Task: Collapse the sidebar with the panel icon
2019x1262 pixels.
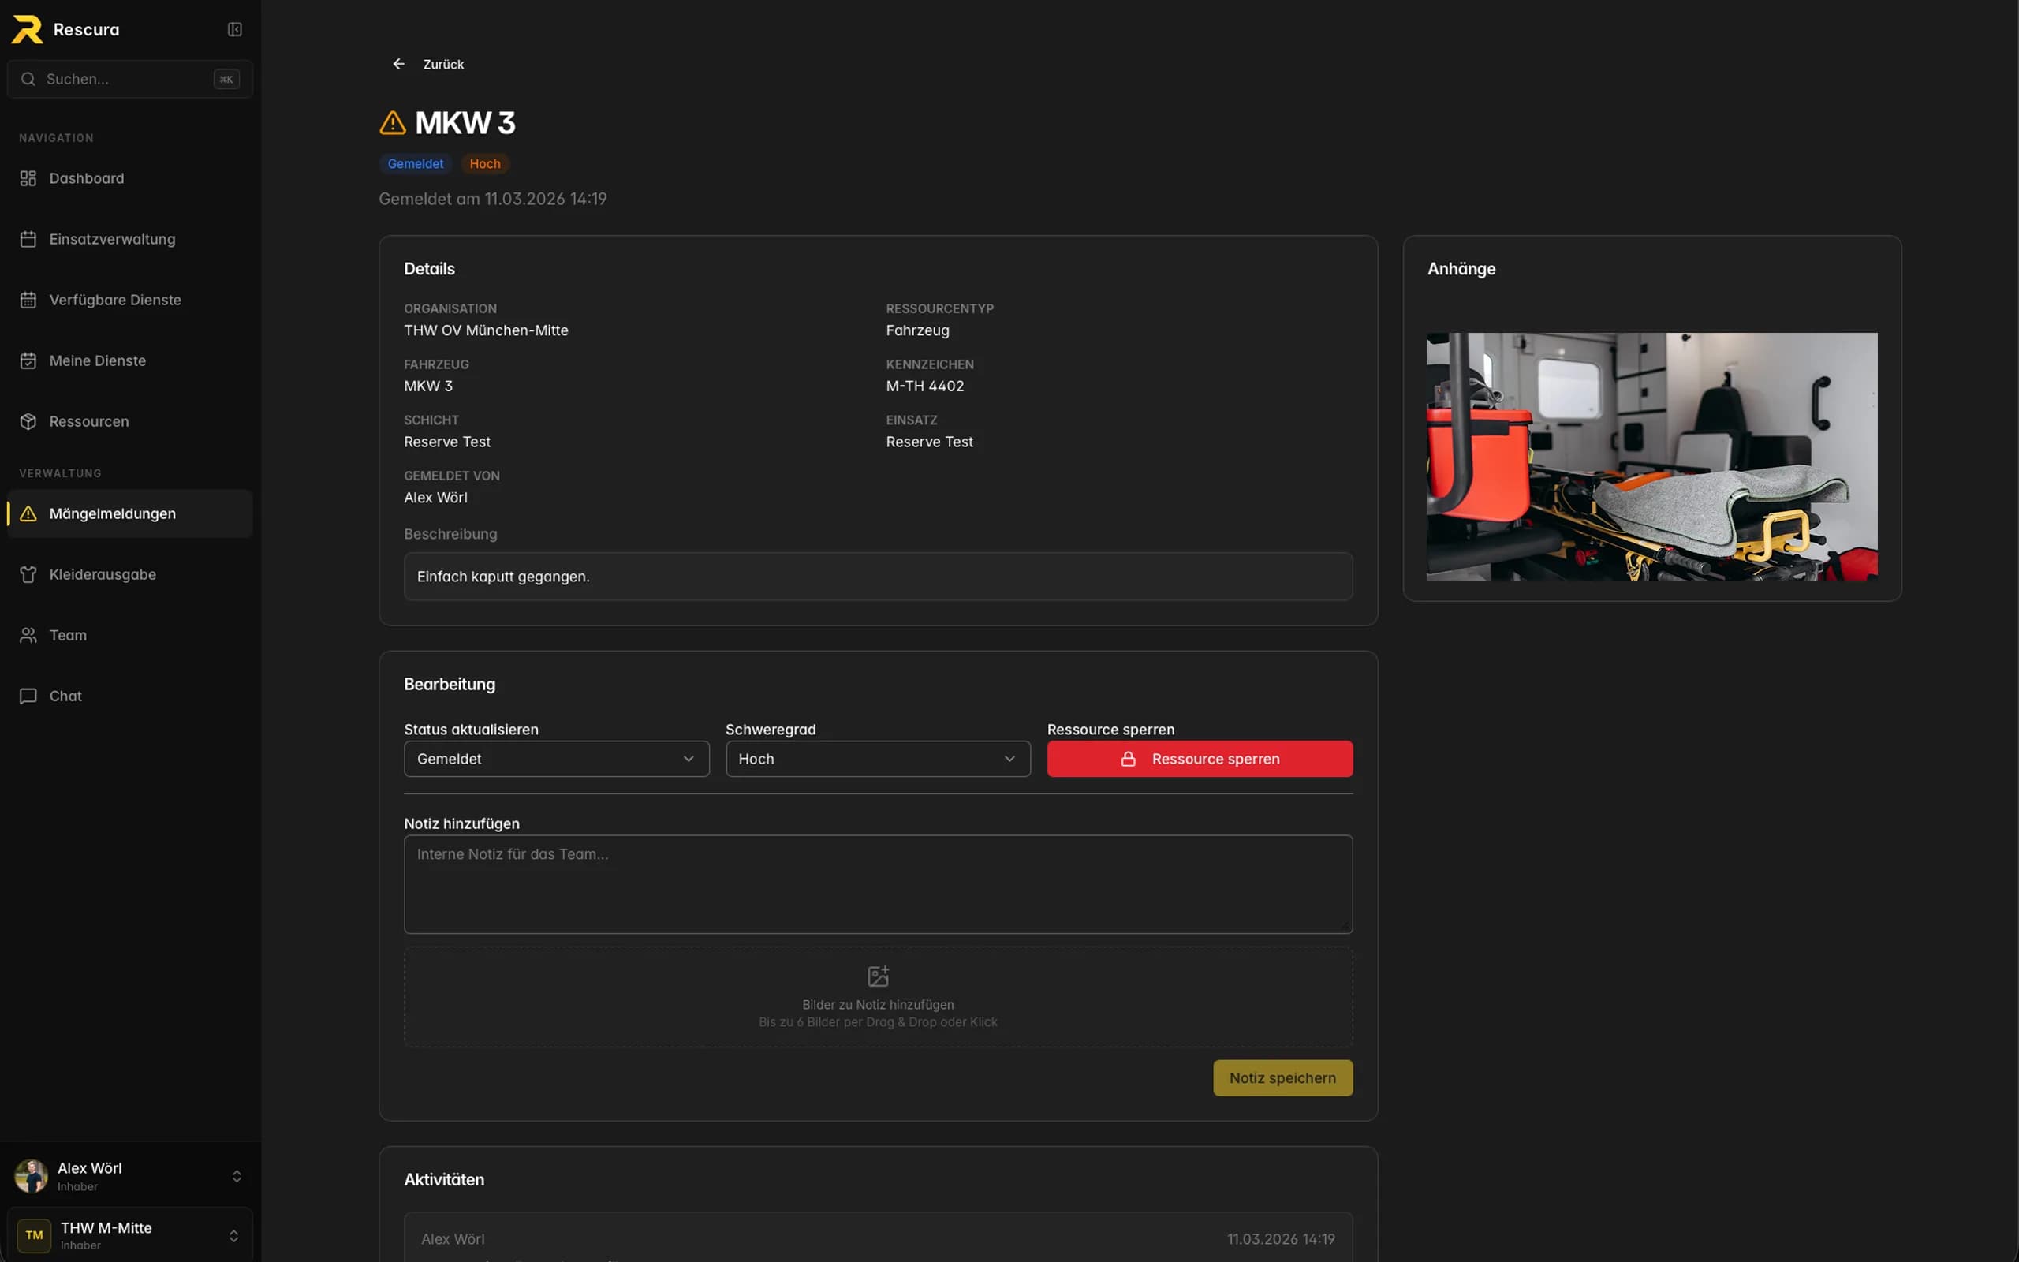Action: tap(234, 29)
